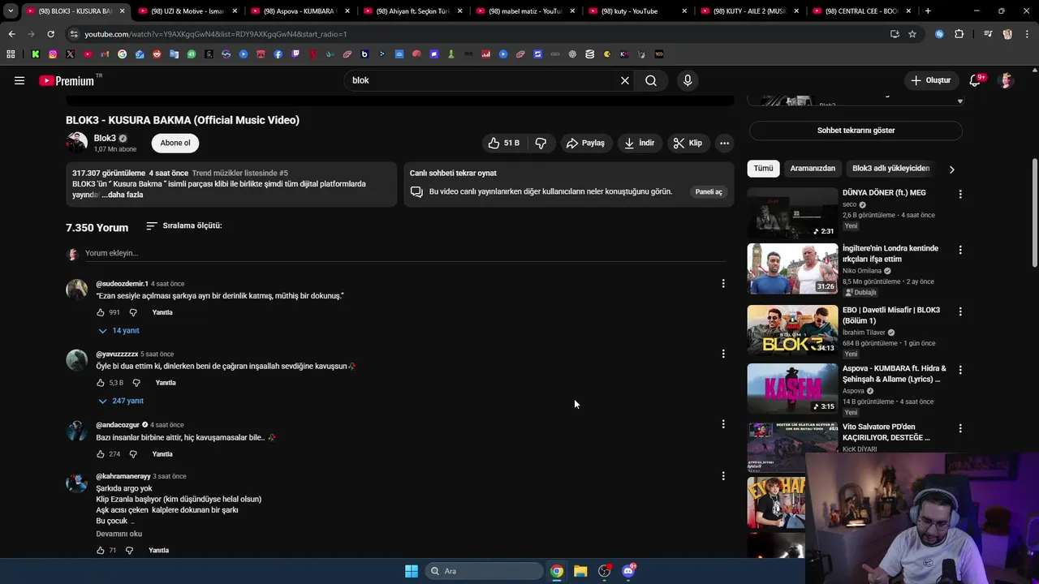Bookmark this page with the star

pos(912,34)
